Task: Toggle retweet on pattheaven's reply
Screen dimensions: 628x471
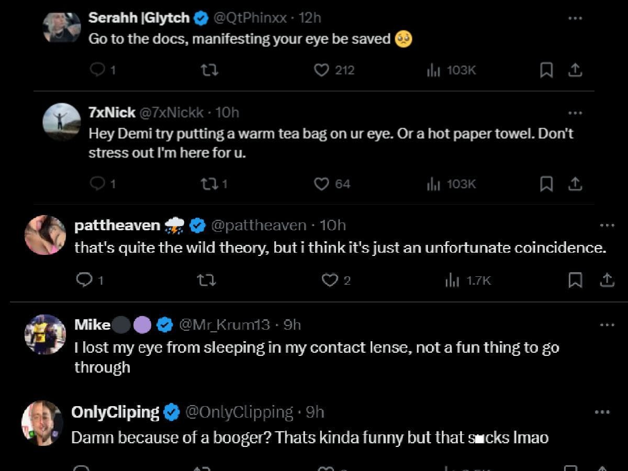Action: 206,281
